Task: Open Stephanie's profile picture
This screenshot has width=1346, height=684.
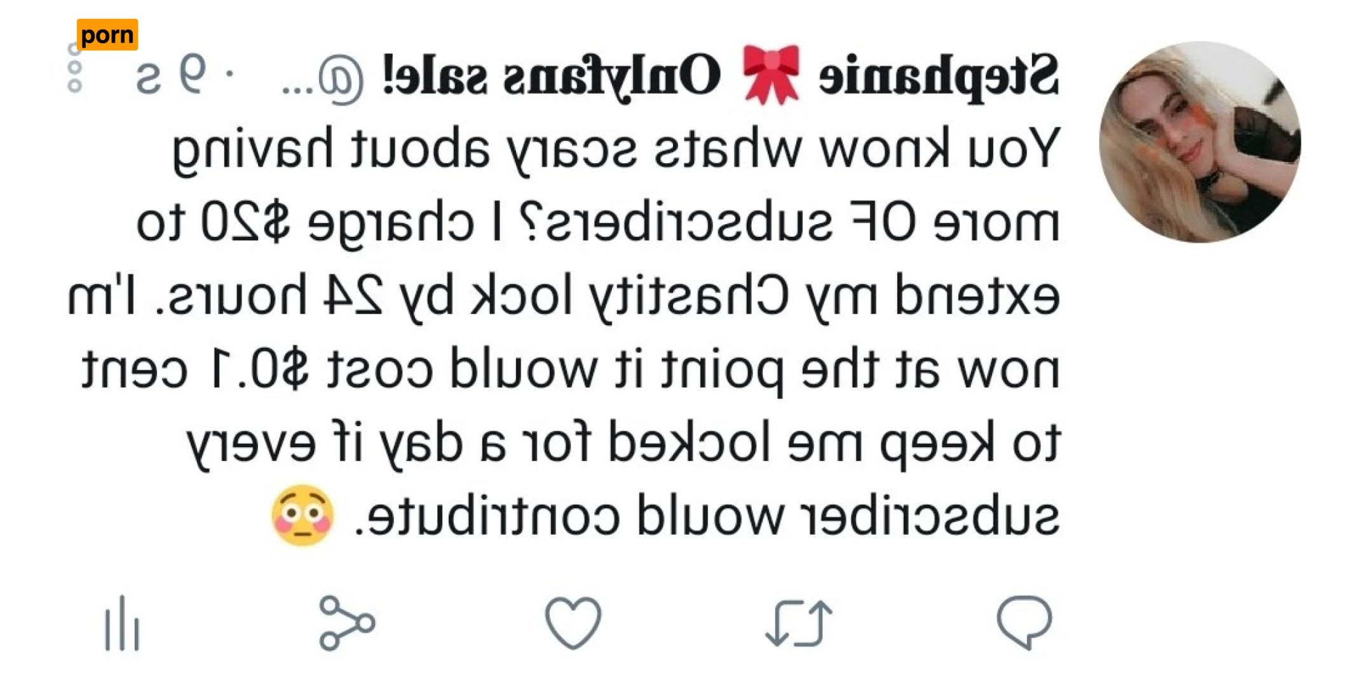Action: 1200,142
